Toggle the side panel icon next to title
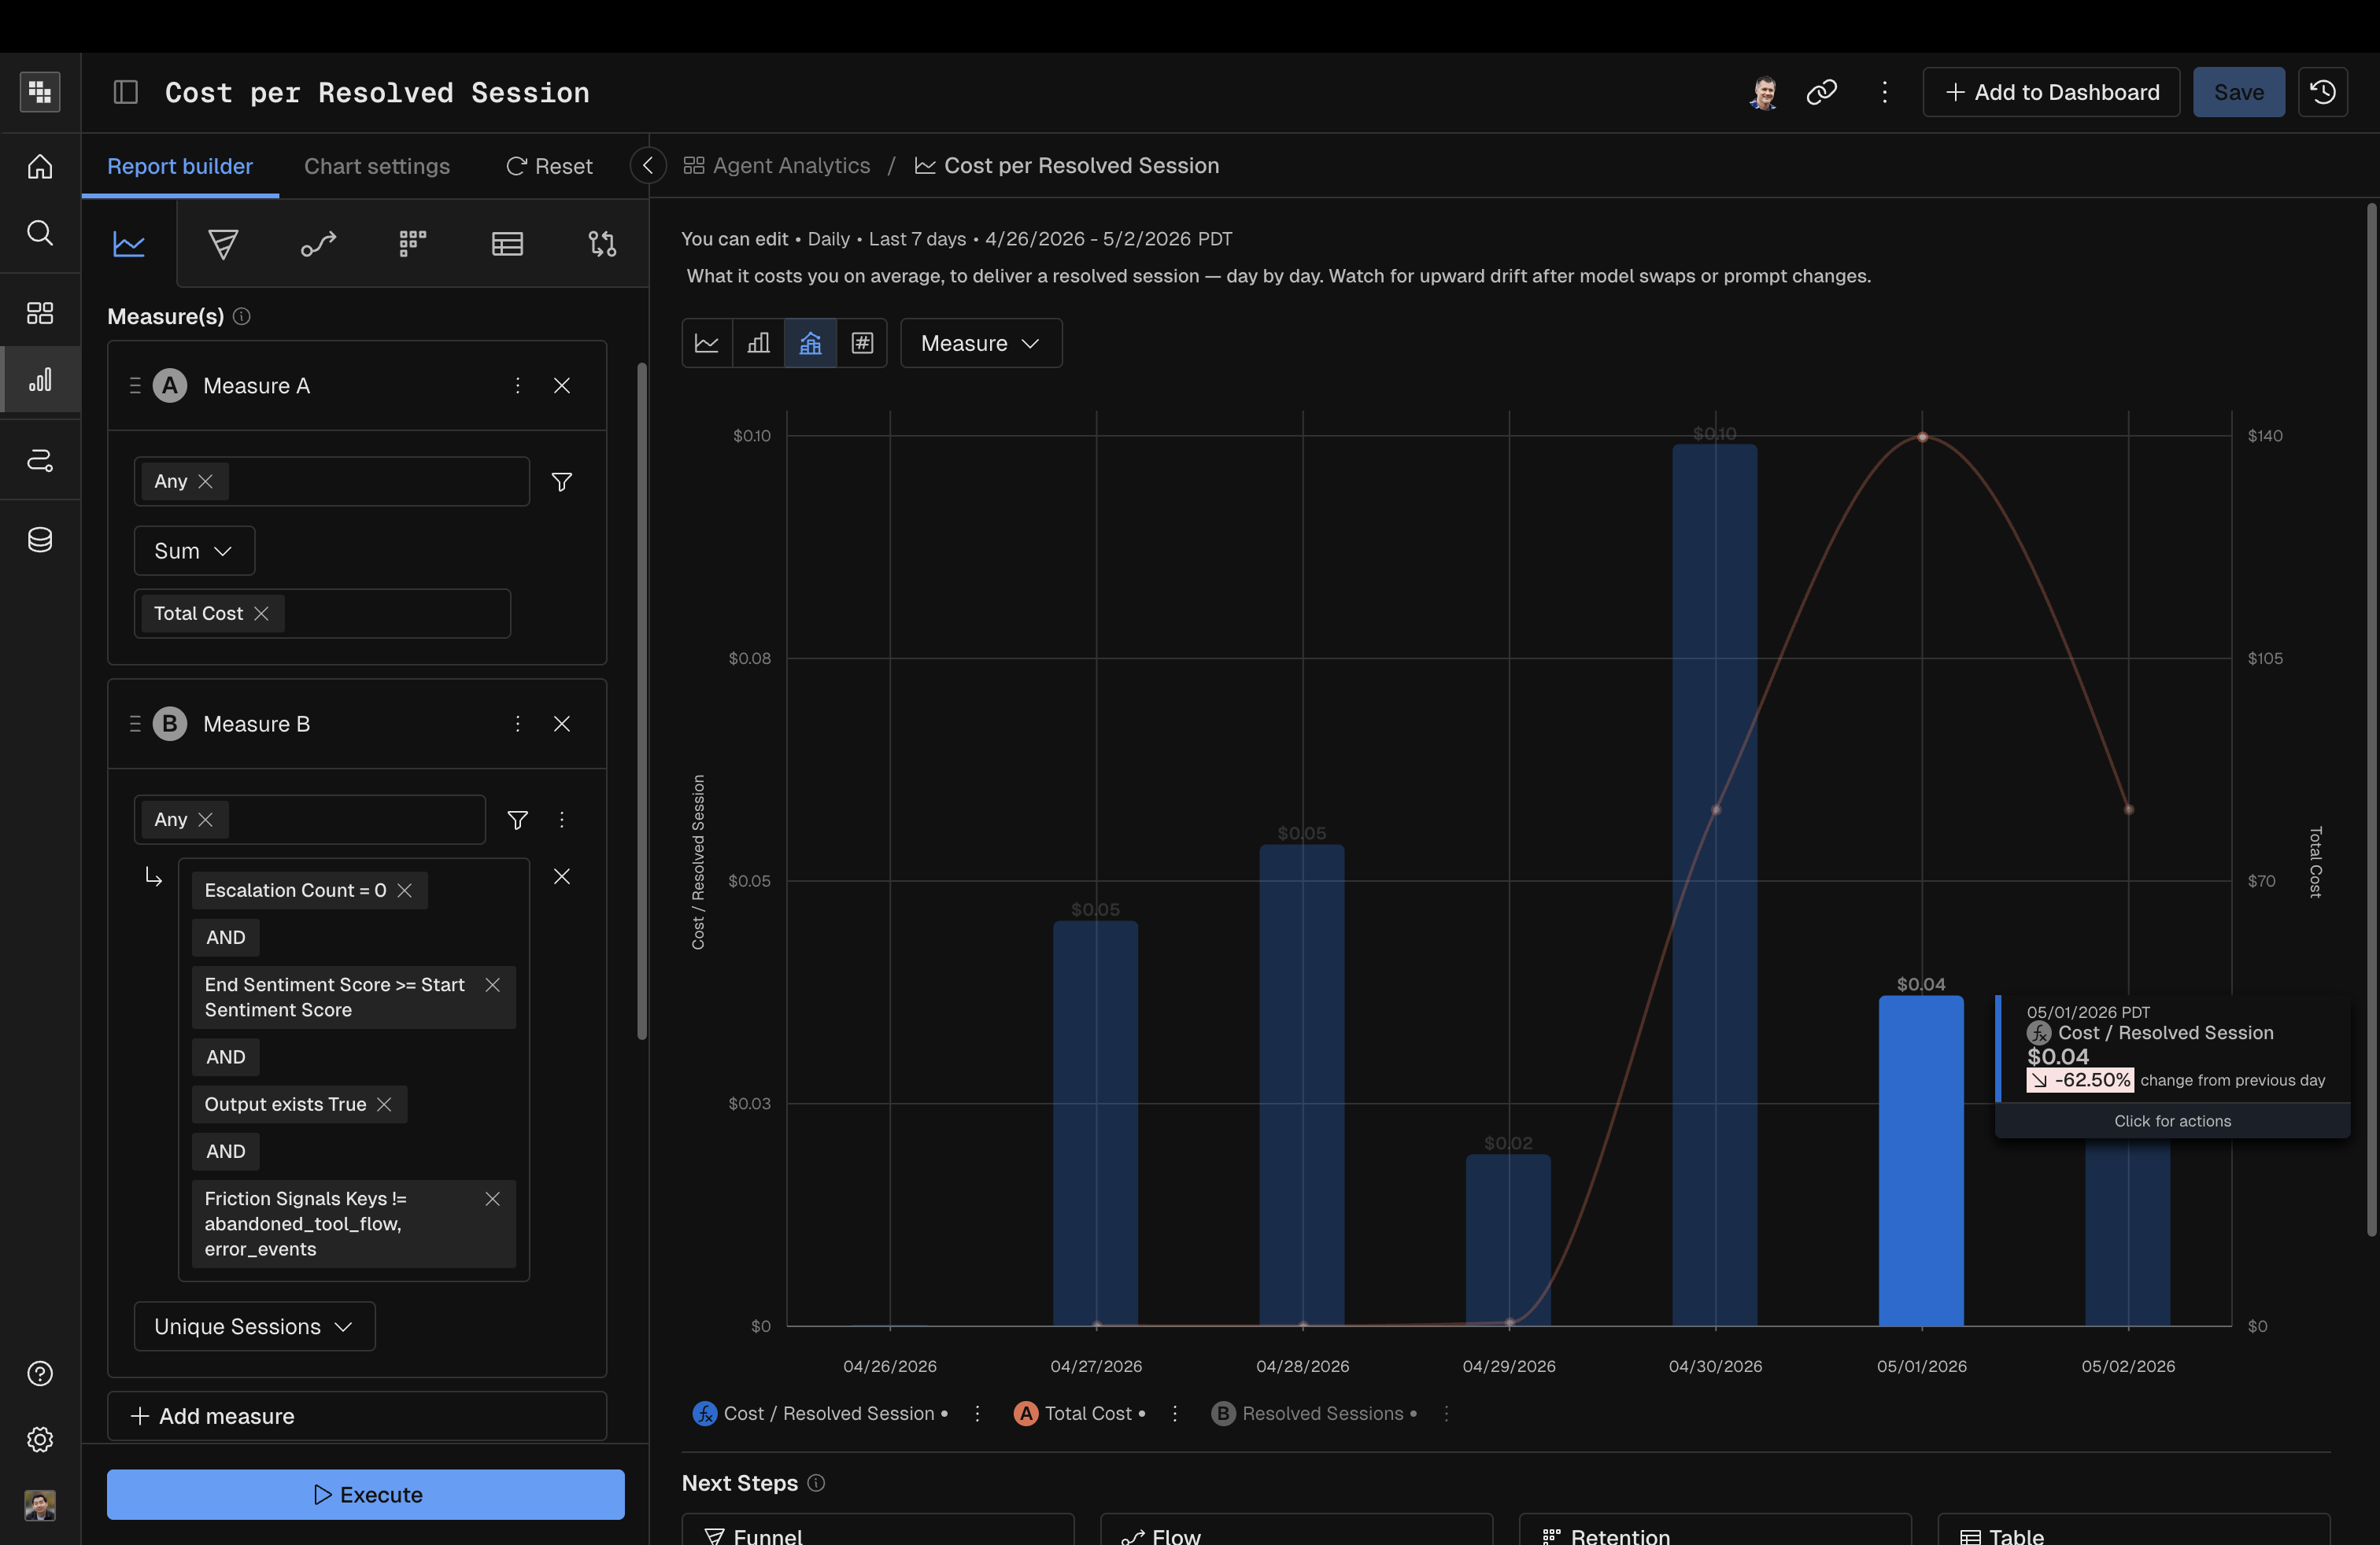This screenshot has width=2380, height=1545. point(126,92)
